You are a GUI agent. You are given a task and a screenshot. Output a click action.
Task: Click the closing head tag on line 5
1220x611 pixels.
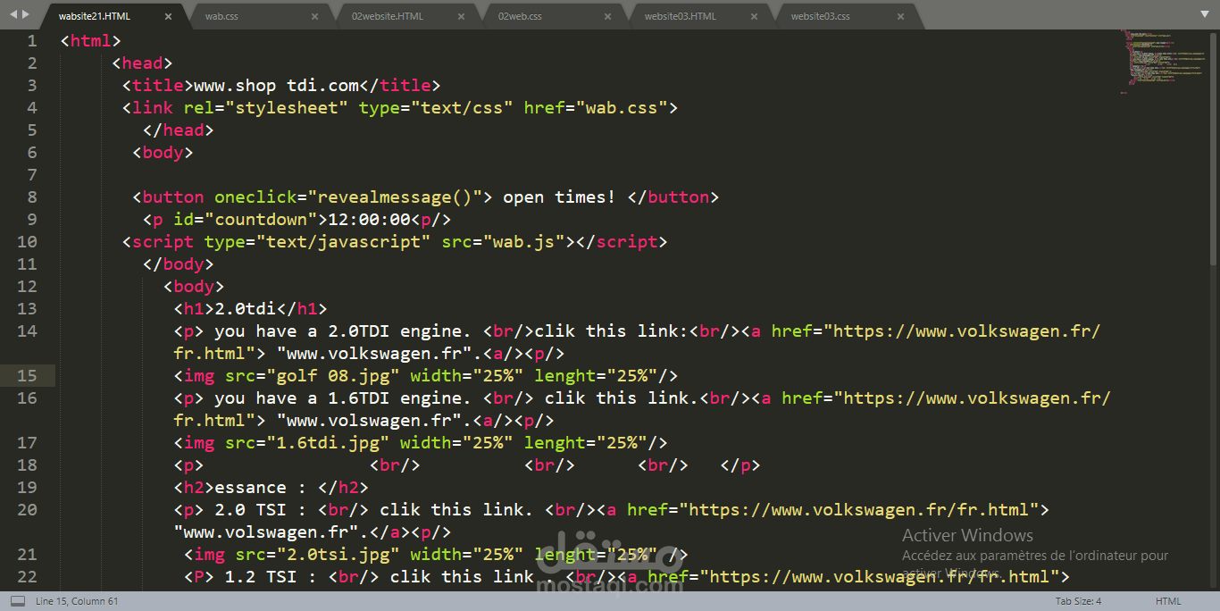point(179,130)
